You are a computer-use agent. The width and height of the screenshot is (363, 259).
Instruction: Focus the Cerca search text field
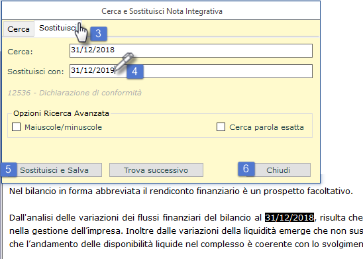click(x=191, y=50)
